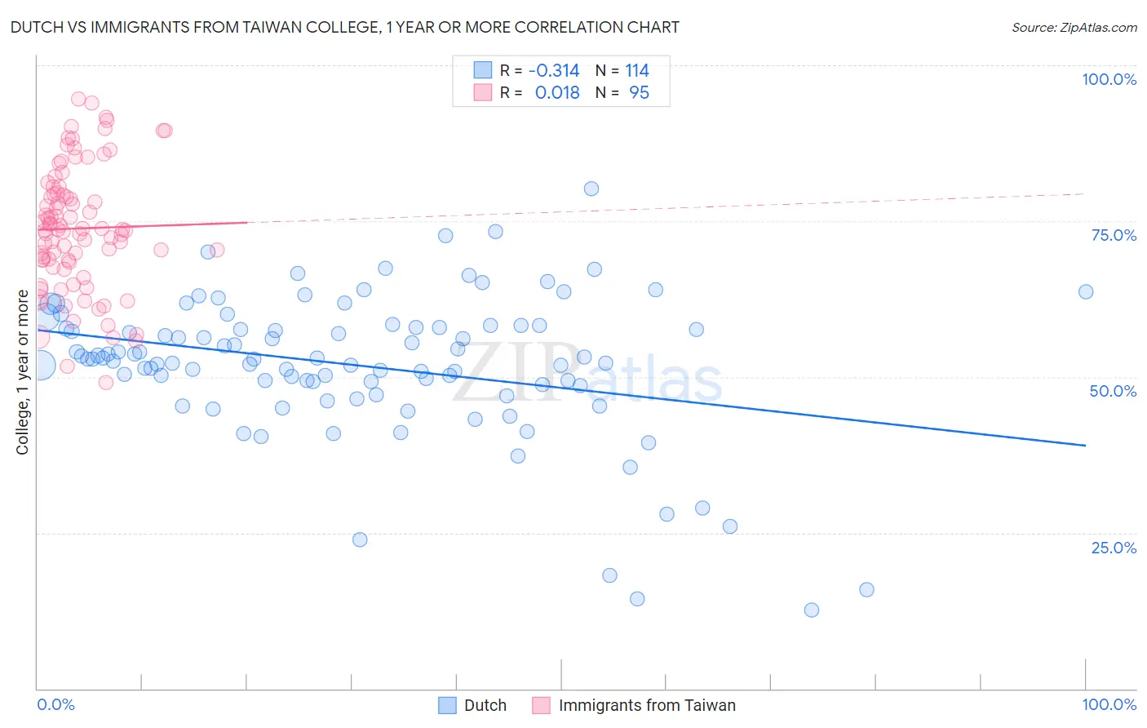1147x728 pixels.
Task: Open the Source: ZipAtlas.com link
Action: click(1074, 27)
